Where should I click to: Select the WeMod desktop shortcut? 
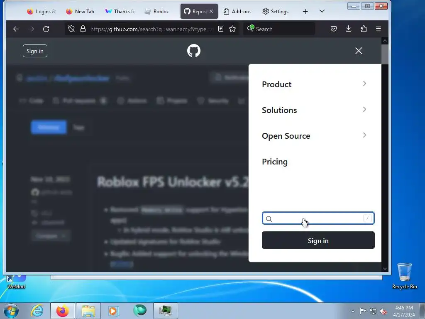(16, 282)
